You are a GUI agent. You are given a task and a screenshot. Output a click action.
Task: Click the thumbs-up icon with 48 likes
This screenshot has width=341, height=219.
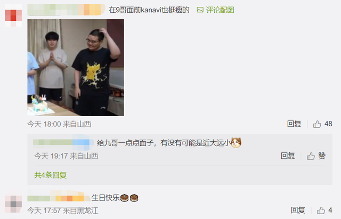click(x=317, y=124)
